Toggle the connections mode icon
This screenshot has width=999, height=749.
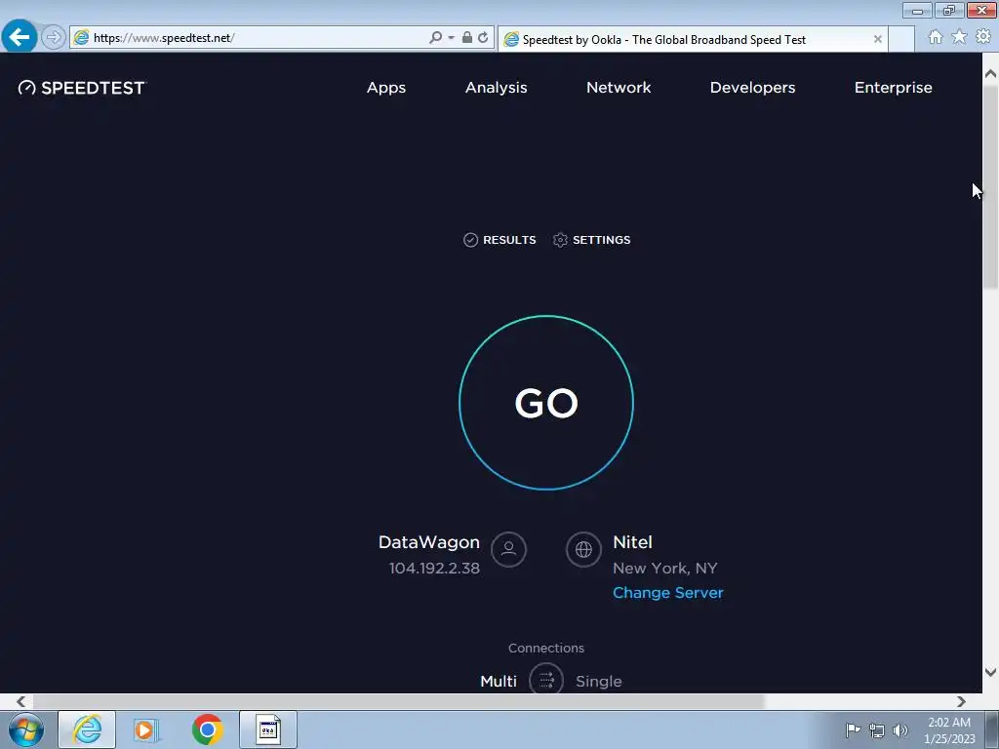(x=546, y=679)
